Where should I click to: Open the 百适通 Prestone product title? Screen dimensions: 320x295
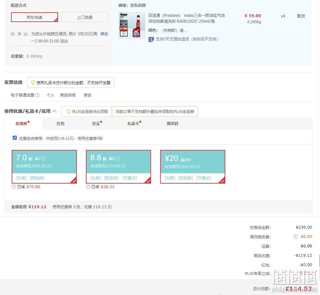tap(186, 18)
